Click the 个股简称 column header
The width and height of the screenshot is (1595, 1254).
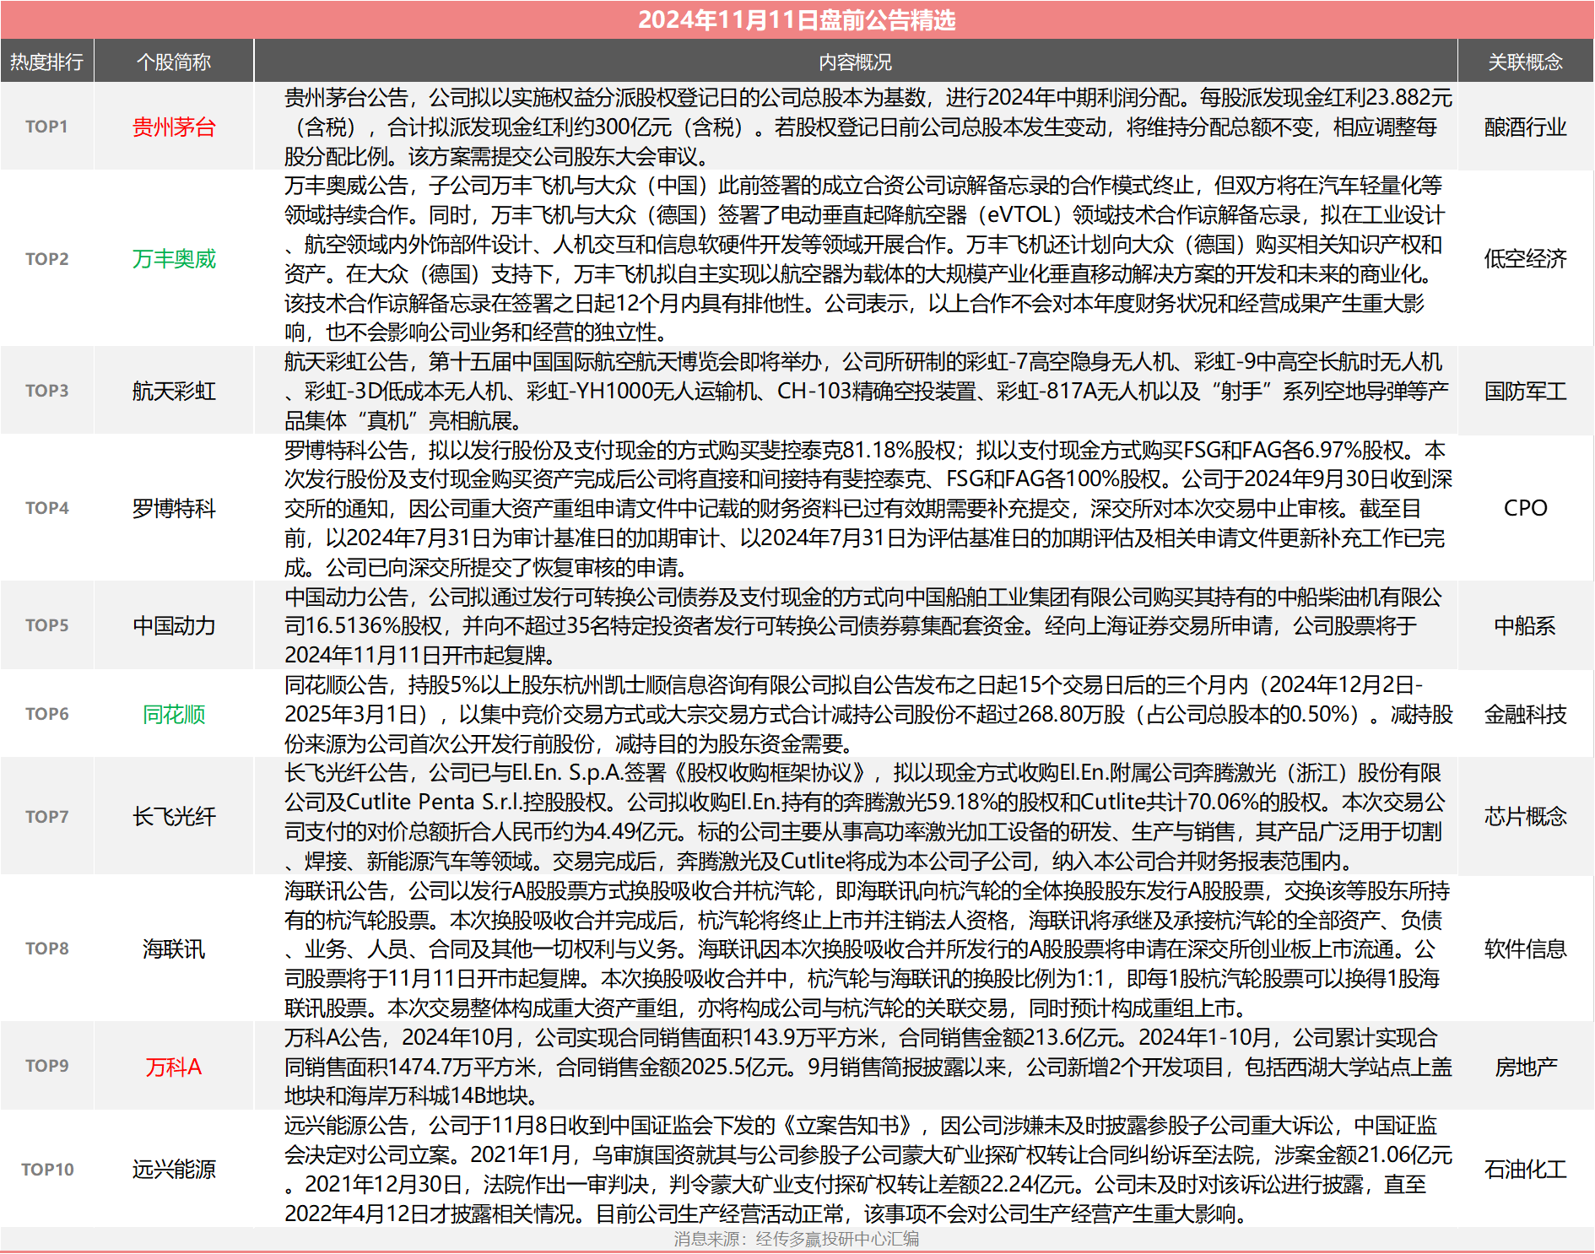coord(174,62)
